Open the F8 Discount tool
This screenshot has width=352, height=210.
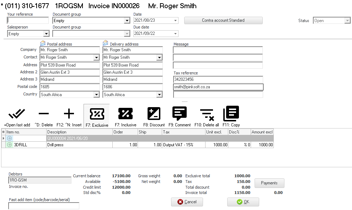point(154,114)
